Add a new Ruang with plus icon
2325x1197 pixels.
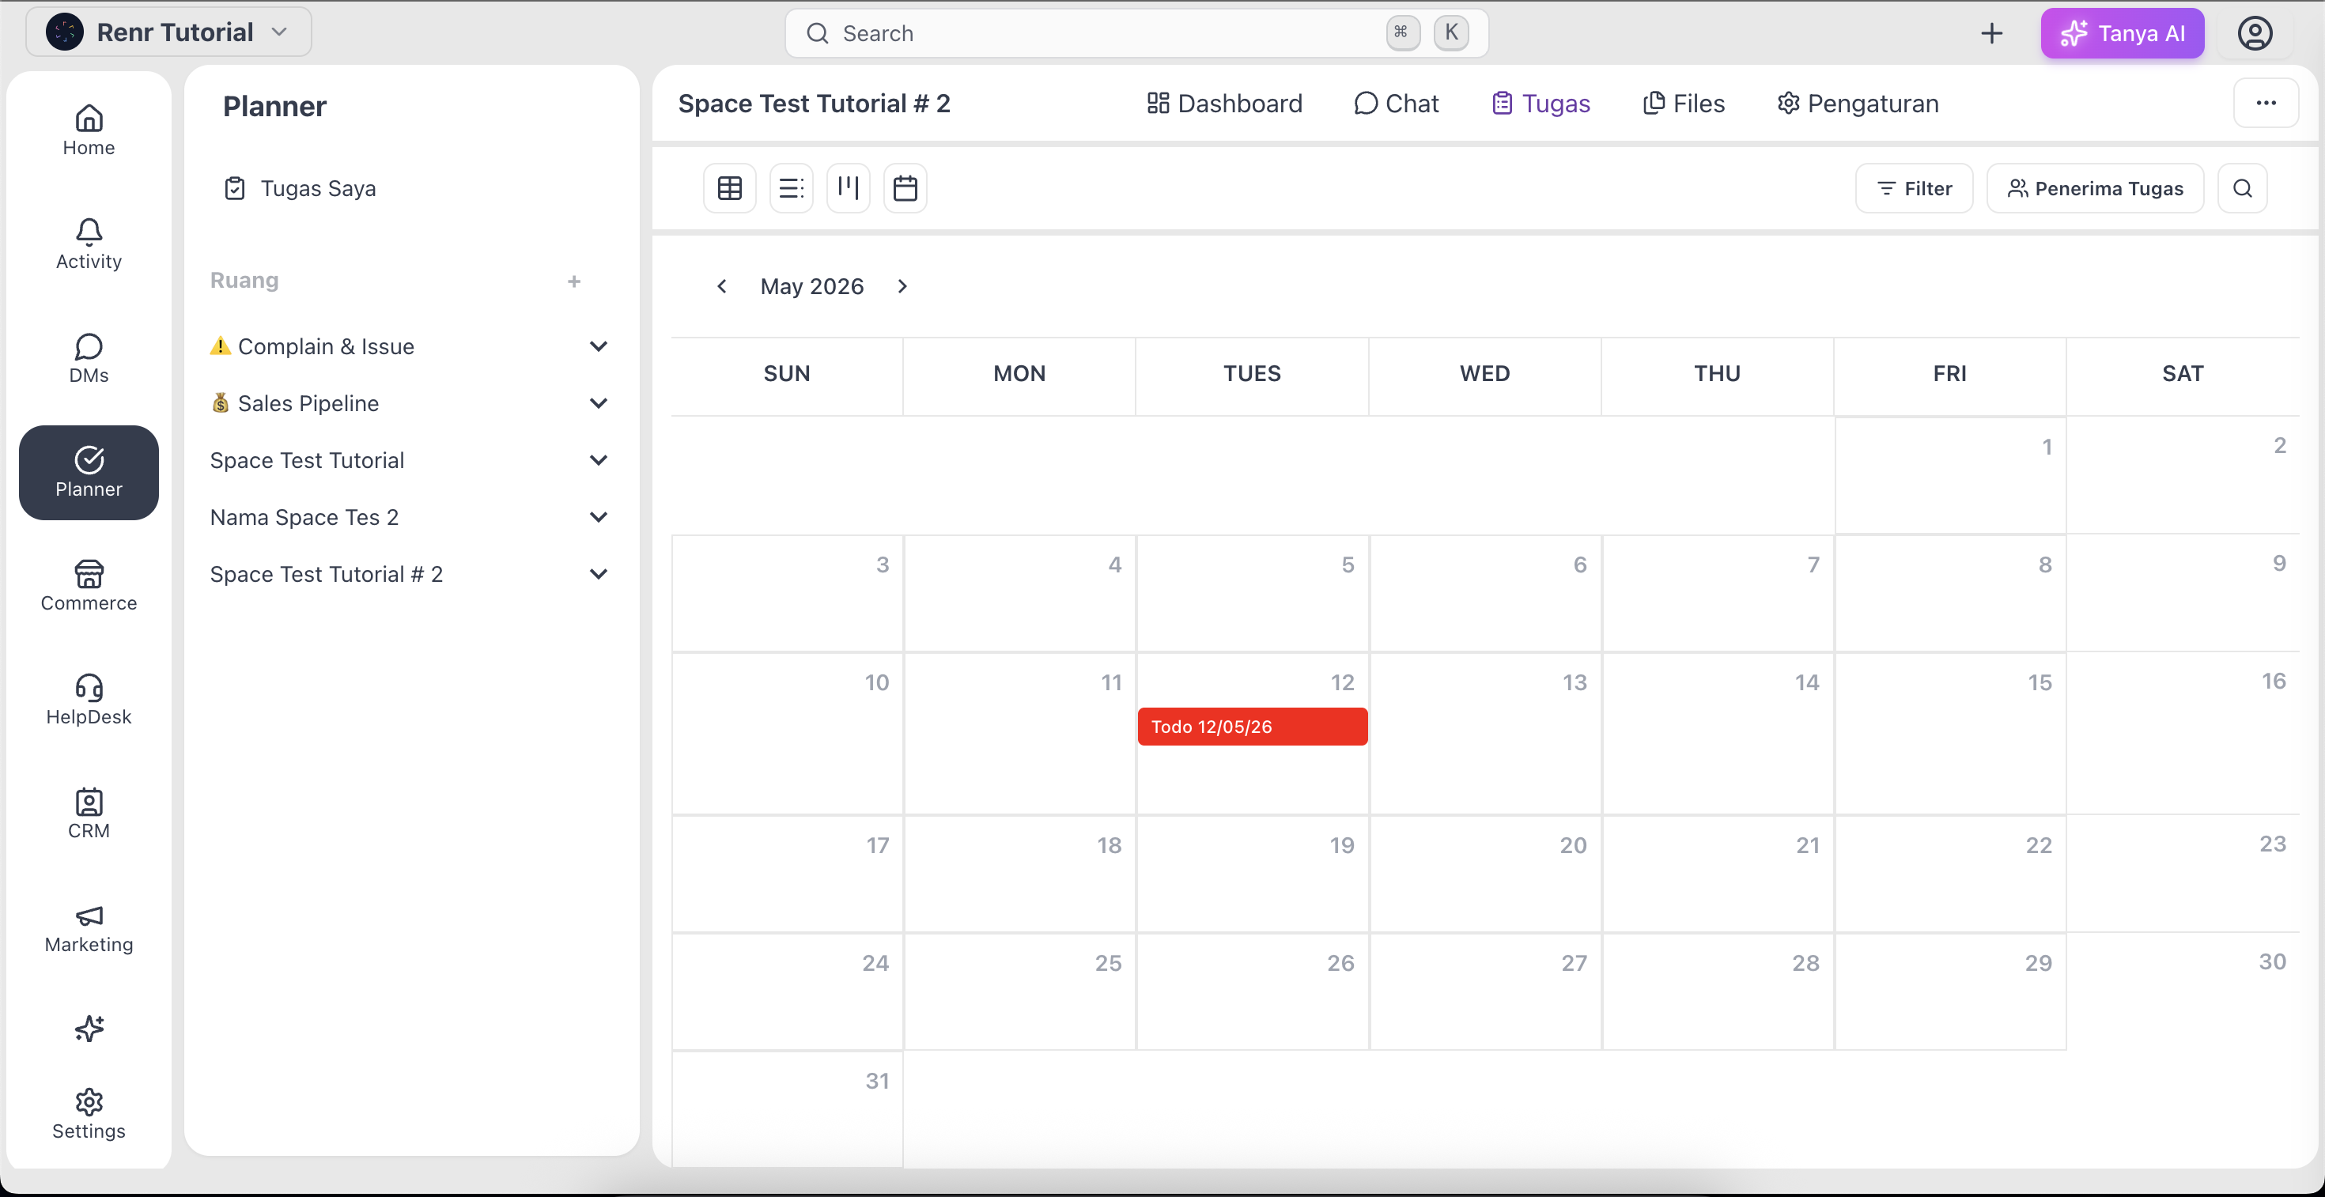[574, 281]
